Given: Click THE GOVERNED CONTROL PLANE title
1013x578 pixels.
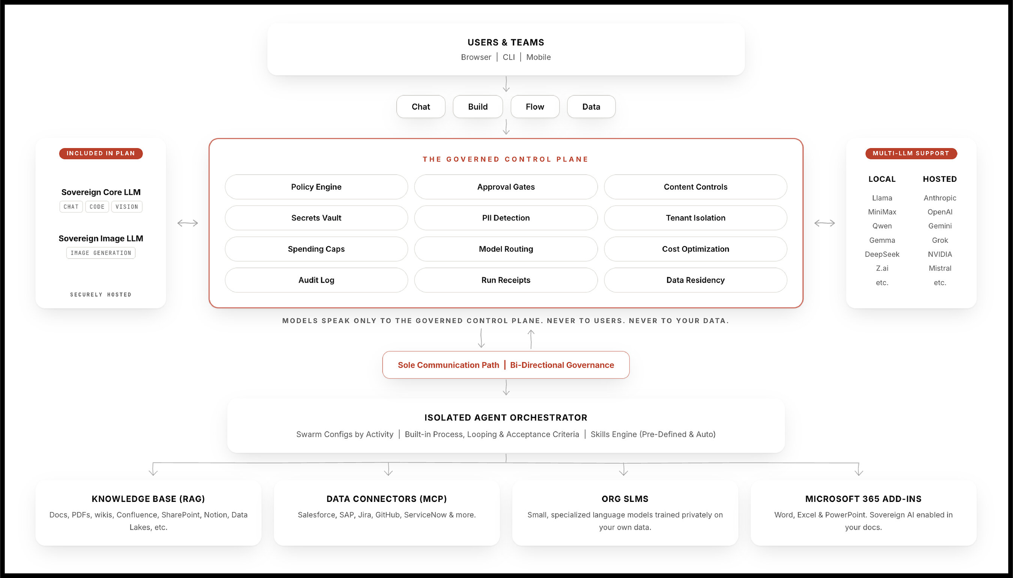Looking at the screenshot, I should click(x=506, y=159).
